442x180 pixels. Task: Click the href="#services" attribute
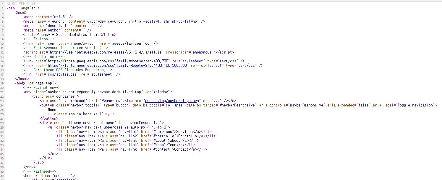point(158,132)
